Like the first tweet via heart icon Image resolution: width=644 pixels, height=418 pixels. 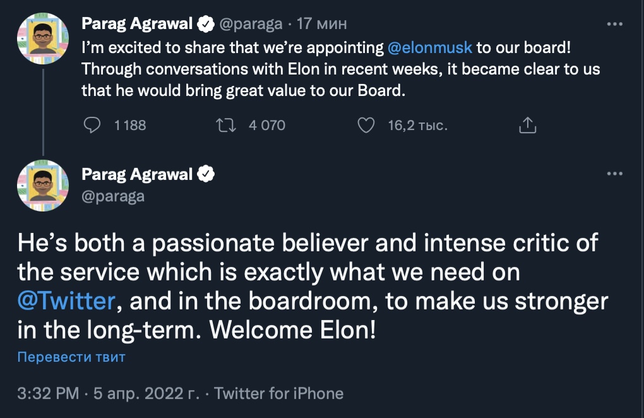point(366,126)
